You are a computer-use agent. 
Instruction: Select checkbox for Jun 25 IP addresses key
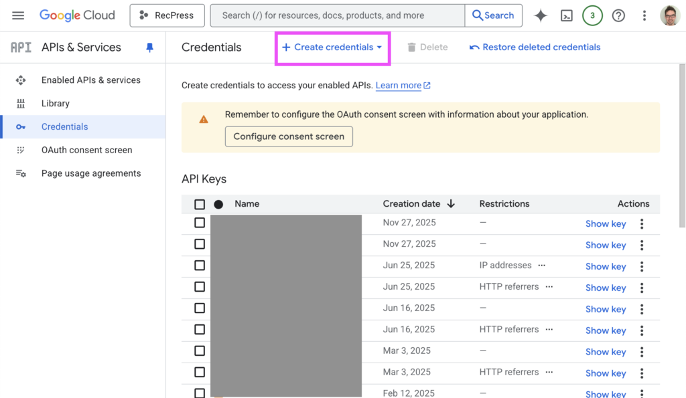coord(200,266)
